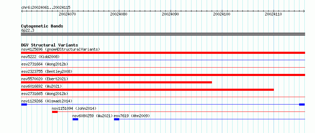Click ruler position 20024110
Image resolution: width=315 pixels, height=133 pixels.
tap(274, 14)
